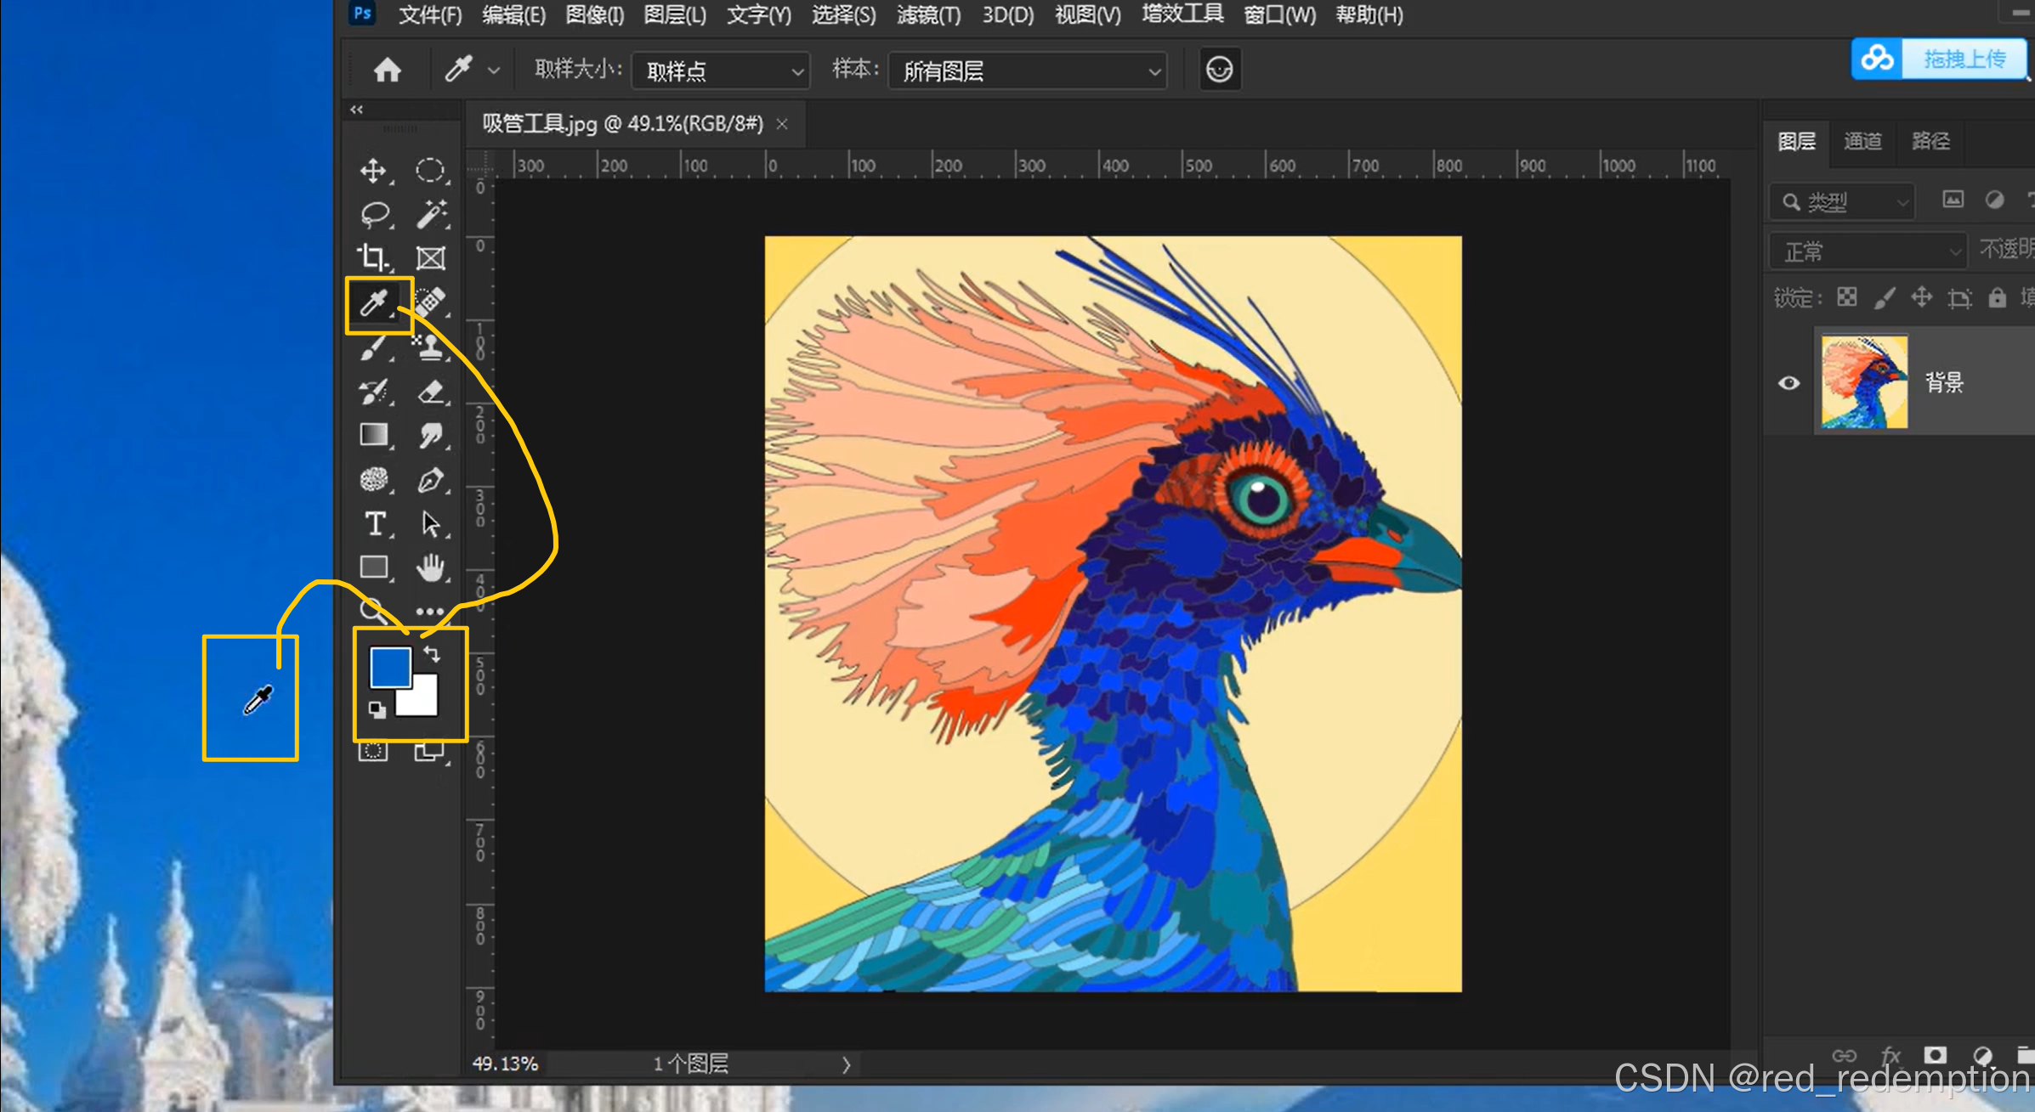Open the Image menu
Image resolution: width=2035 pixels, height=1112 pixels.
[595, 14]
